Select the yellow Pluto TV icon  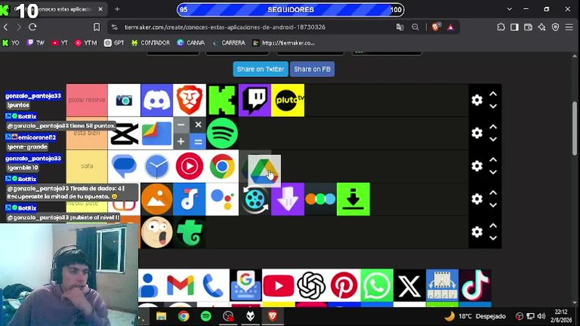click(288, 100)
